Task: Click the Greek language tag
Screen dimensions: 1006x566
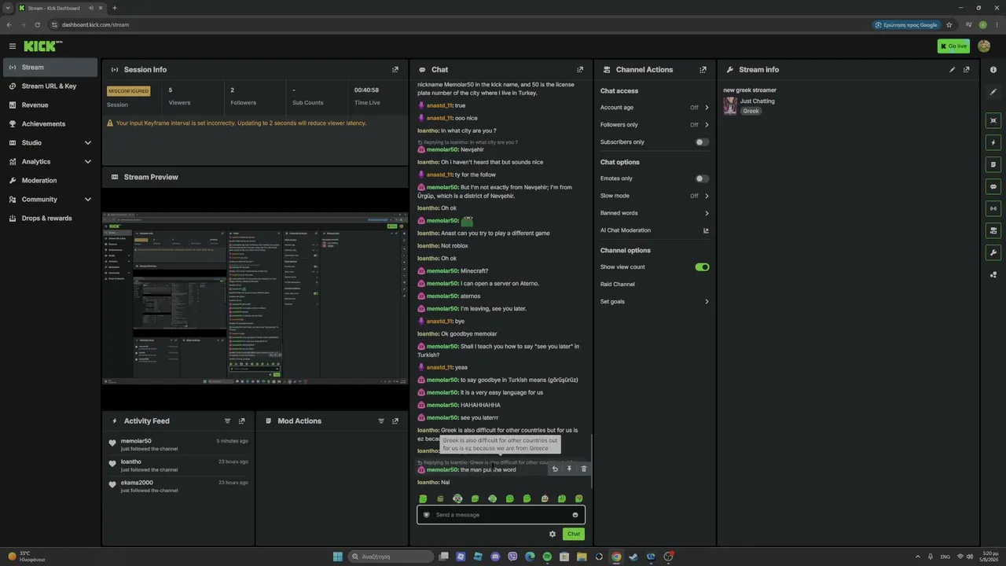Action: tap(751, 112)
